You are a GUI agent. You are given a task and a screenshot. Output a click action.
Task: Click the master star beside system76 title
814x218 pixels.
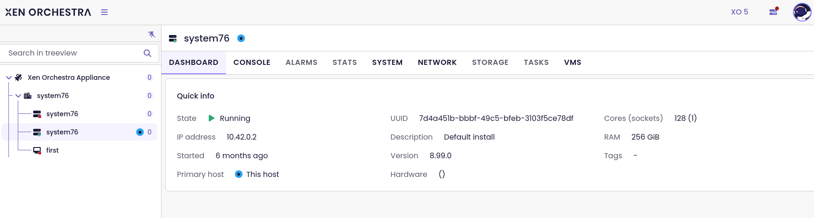tap(241, 38)
